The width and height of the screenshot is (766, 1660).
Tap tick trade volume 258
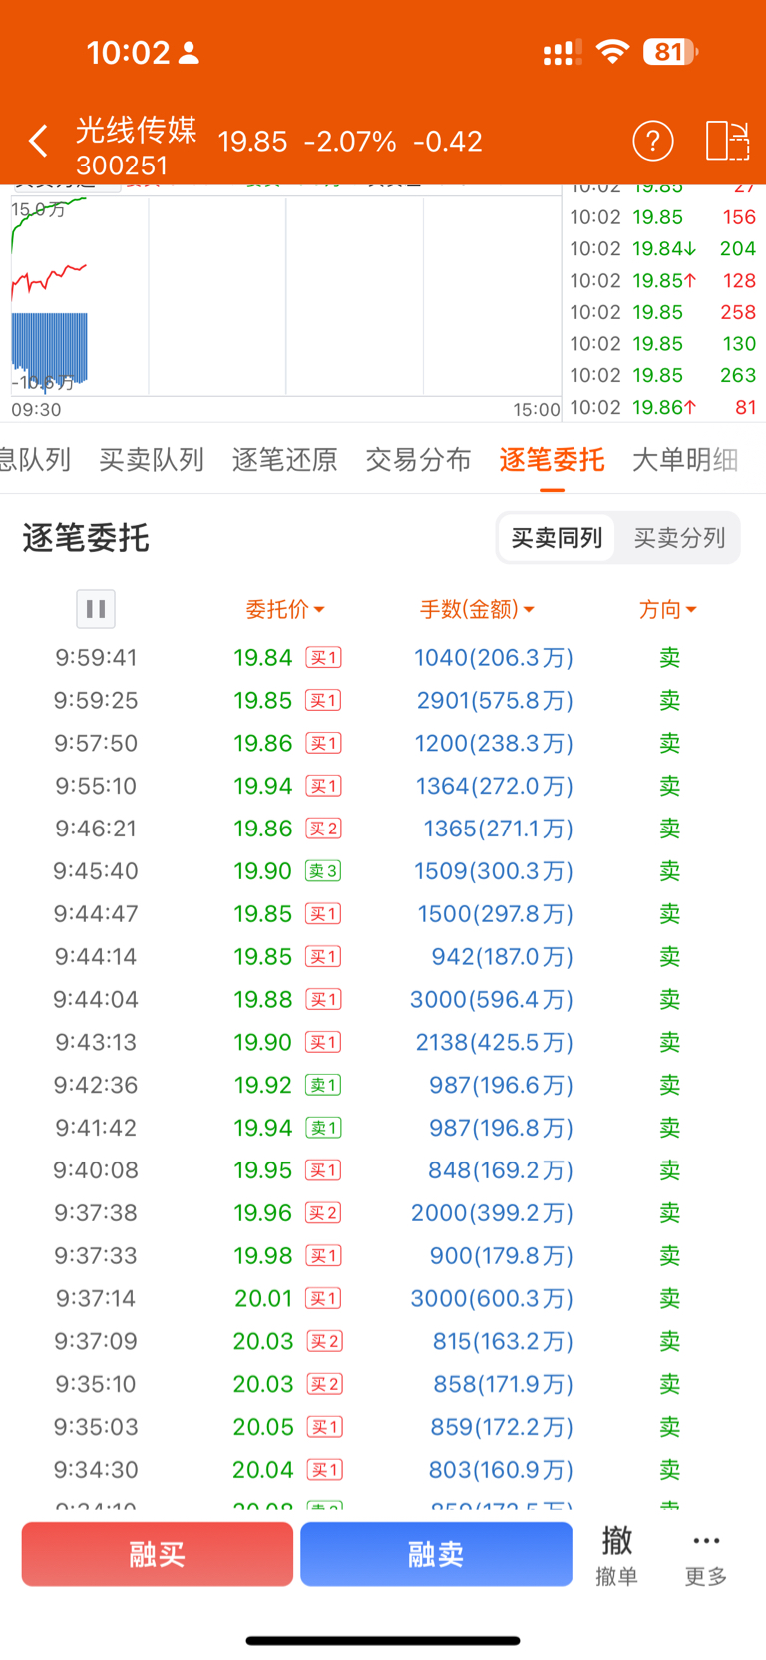pyautogui.click(x=738, y=312)
